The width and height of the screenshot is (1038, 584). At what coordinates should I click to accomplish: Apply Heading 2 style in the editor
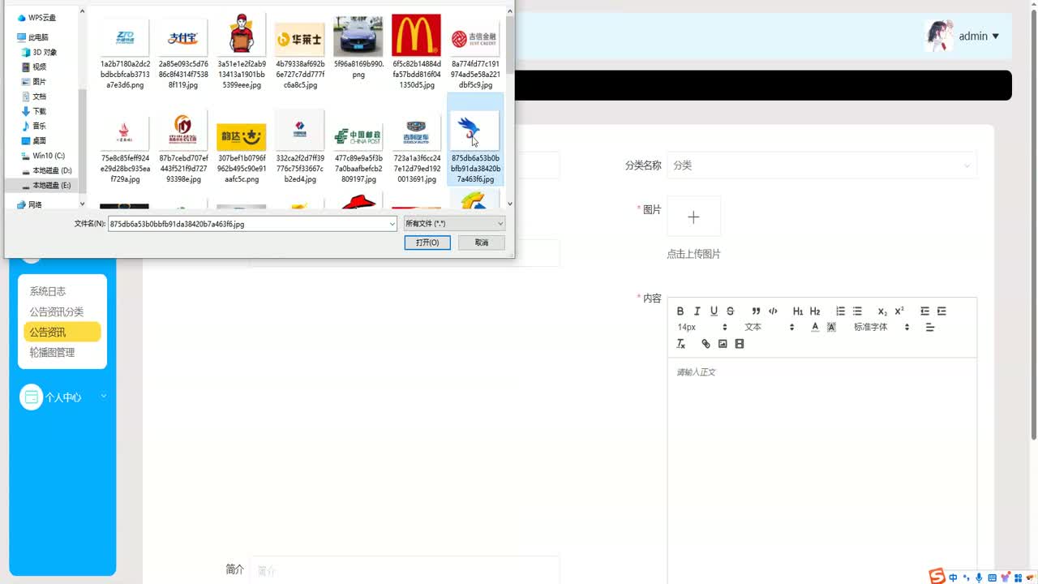pyautogui.click(x=815, y=311)
